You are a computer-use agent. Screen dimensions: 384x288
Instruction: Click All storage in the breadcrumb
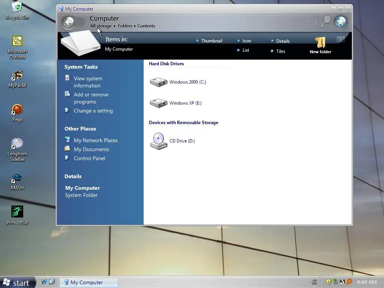100,26
